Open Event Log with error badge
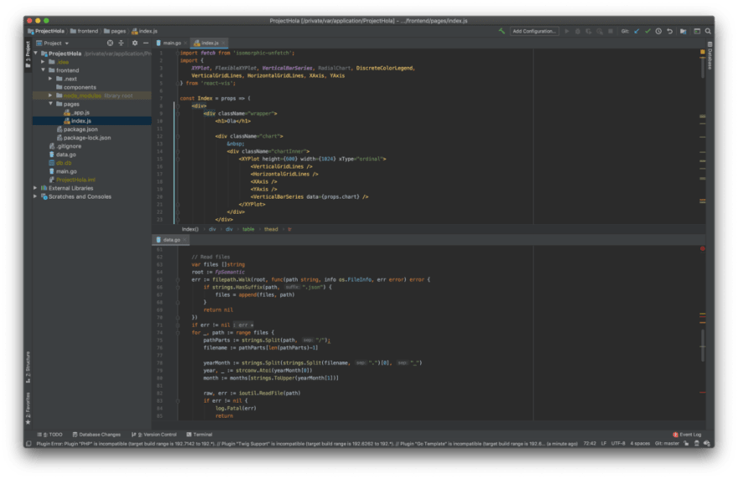The width and height of the screenshot is (738, 479). [x=687, y=435]
